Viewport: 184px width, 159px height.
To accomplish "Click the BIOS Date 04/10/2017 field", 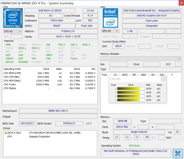I will click(27, 124).
